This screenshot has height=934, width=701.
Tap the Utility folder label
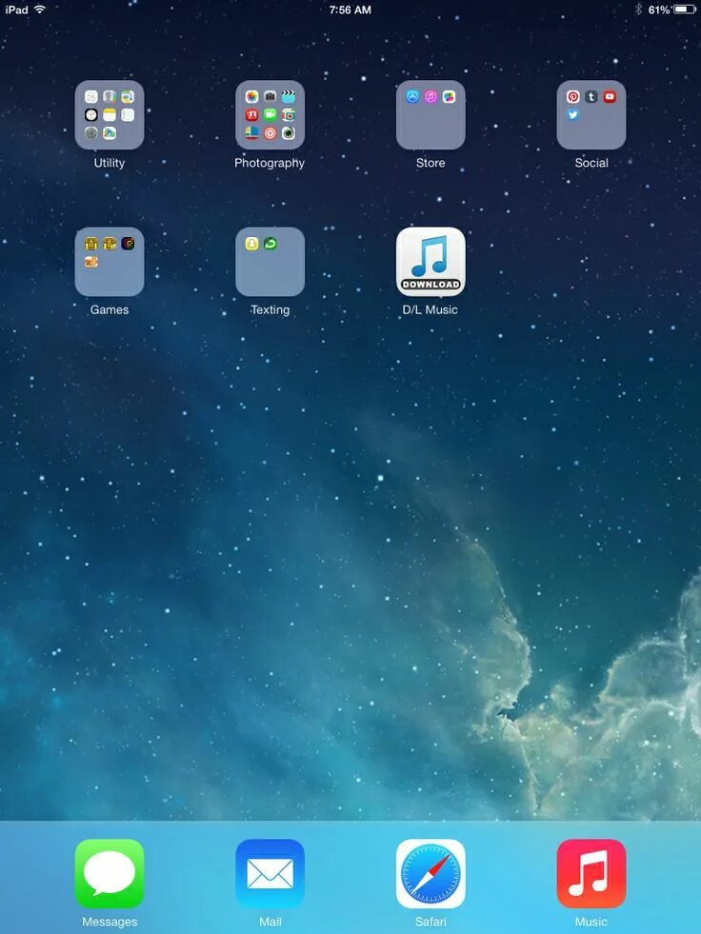pos(110,163)
